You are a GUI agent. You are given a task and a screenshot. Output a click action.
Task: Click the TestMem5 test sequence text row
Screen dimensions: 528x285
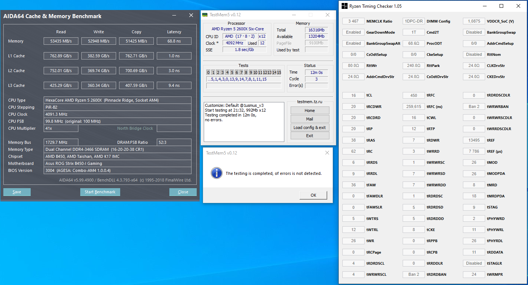tap(244, 79)
